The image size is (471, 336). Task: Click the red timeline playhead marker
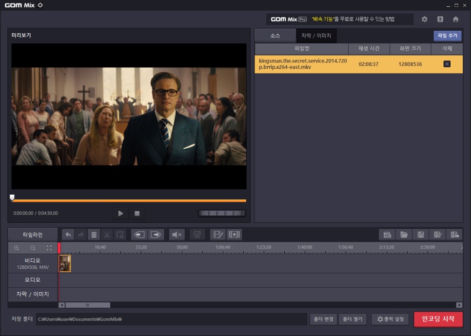coord(59,248)
